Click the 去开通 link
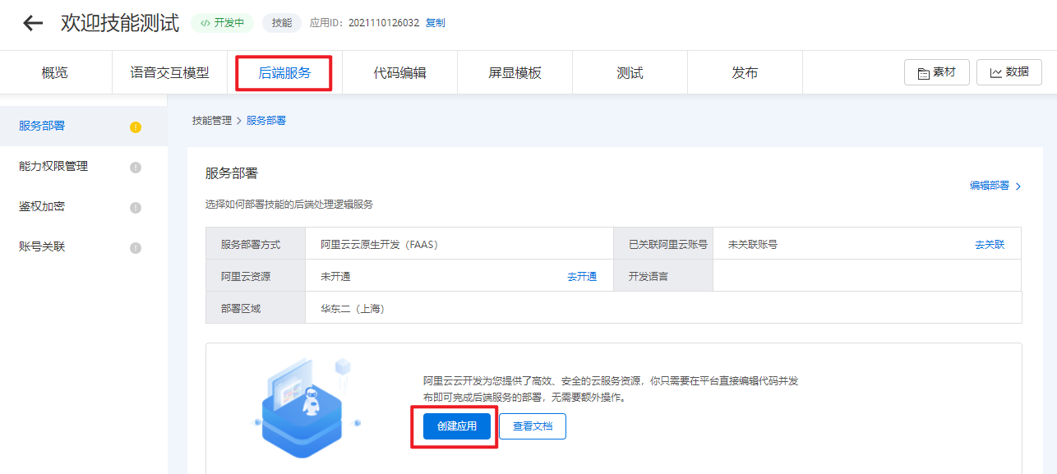 pyautogui.click(x=582, y=277)
